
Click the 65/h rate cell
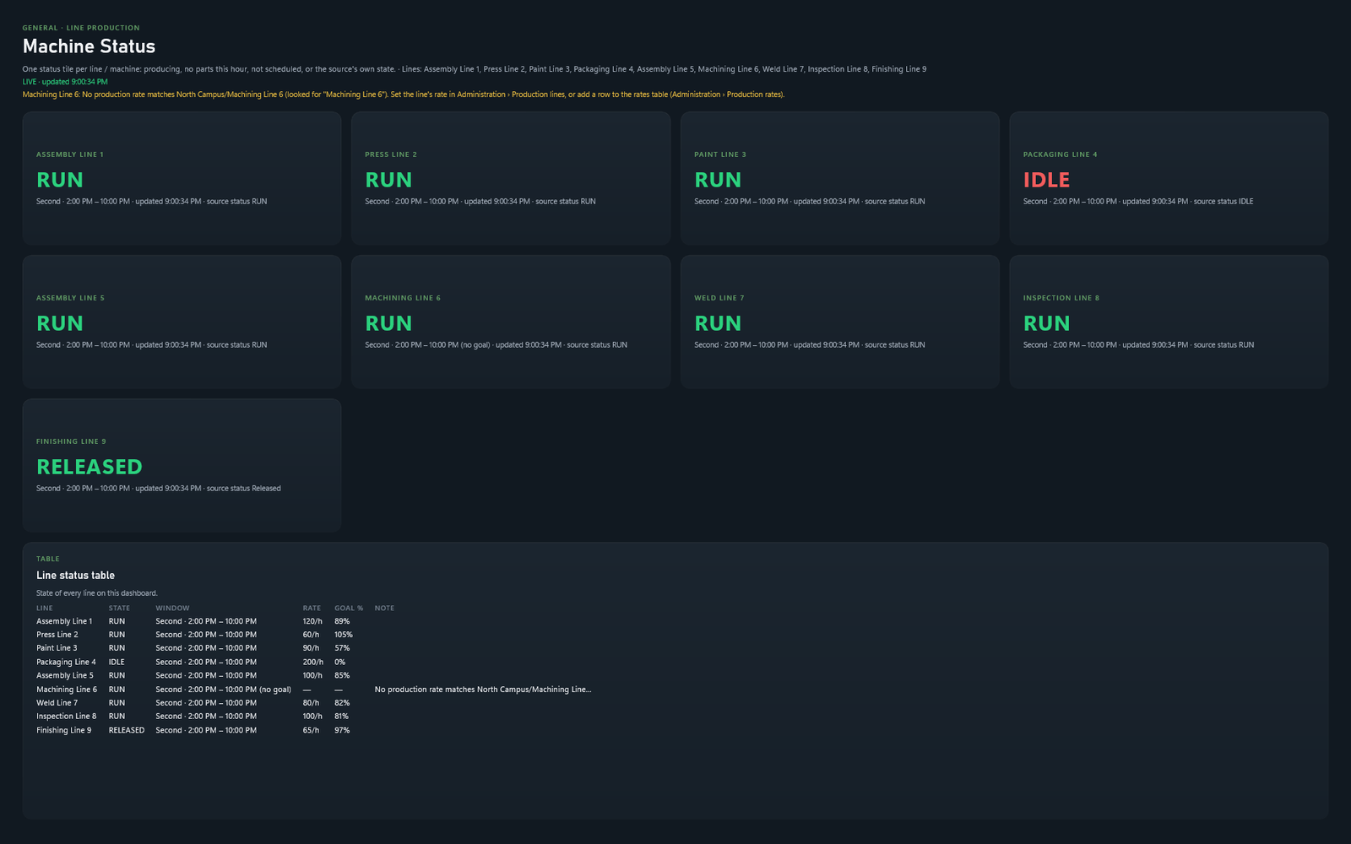pos(311,730)
